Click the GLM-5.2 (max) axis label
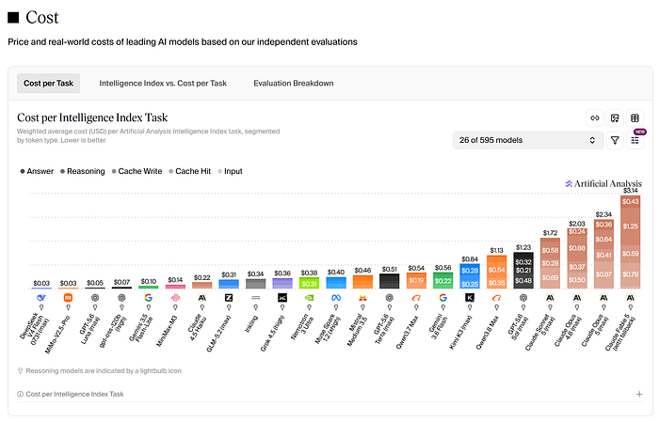659x422 pixels. pyautogui.click(x=219, y=333)
